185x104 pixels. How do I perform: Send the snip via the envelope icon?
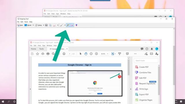pos(54,25)
